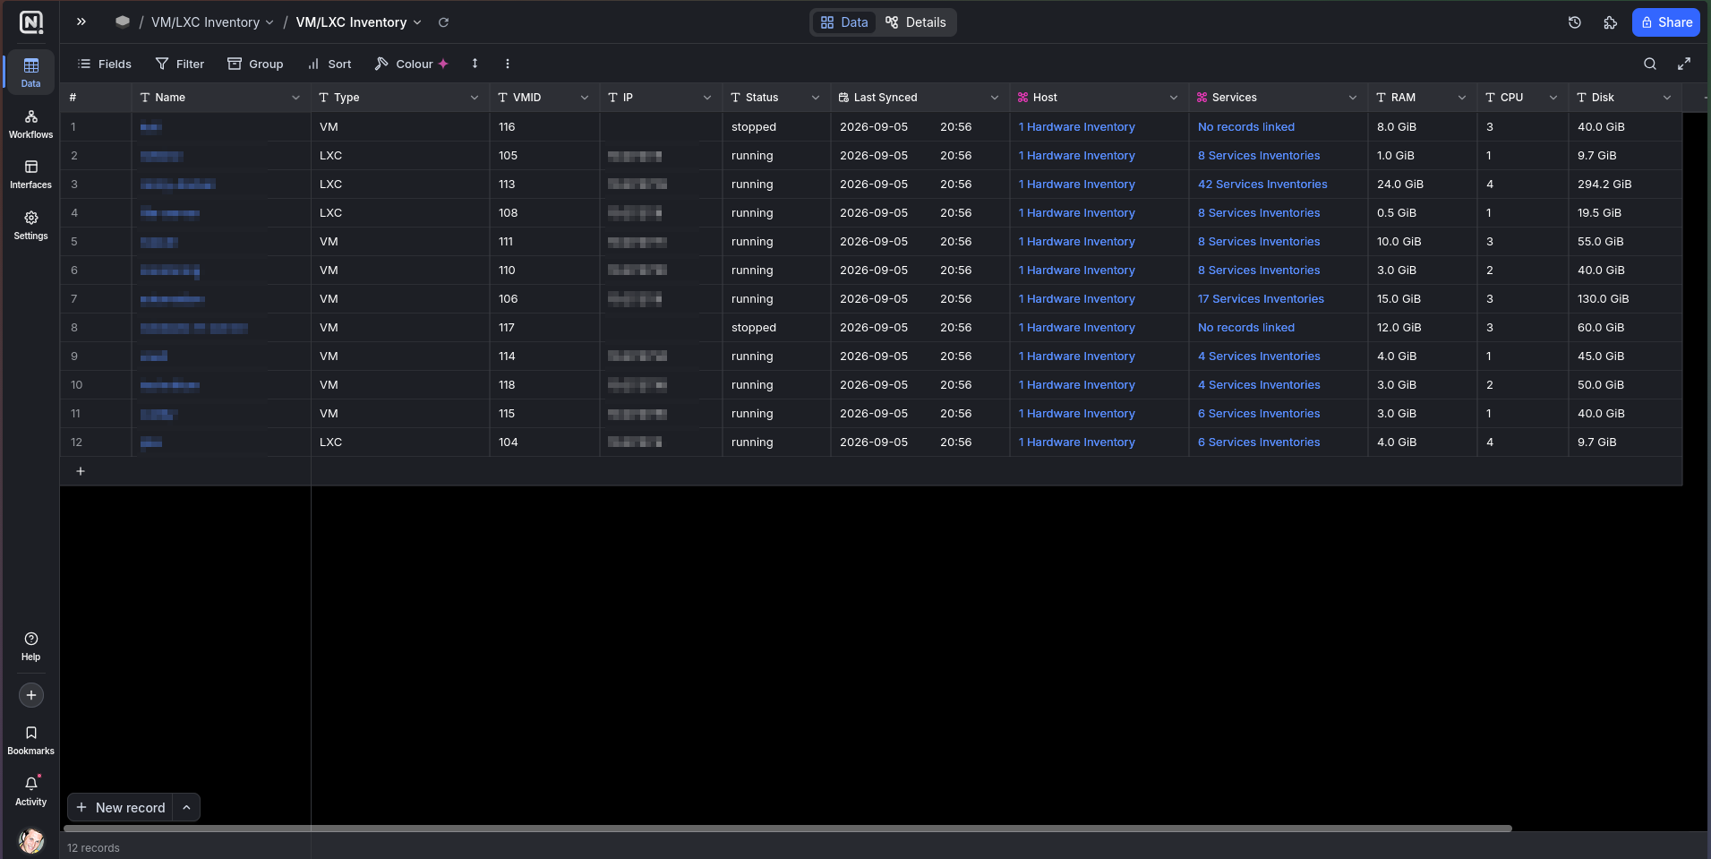Image resolution: width=1711 pixels, height=859 pixels.
Task: Open 1 Hardware Inventory link in row 1
Action: 1076,127
